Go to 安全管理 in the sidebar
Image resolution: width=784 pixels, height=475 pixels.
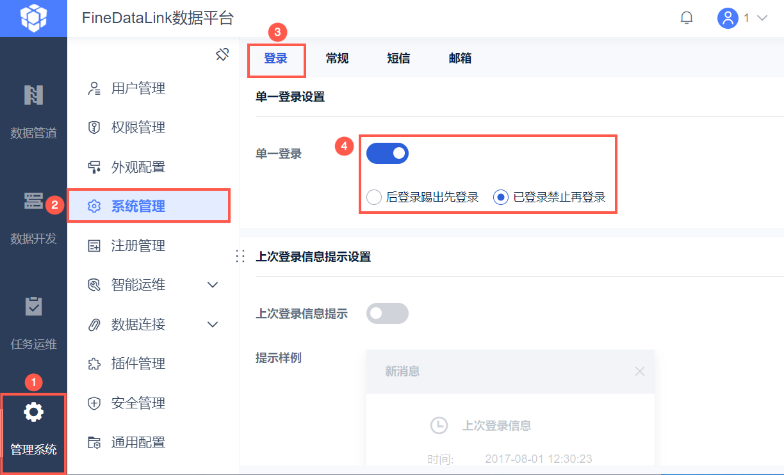tap(138, 403)
